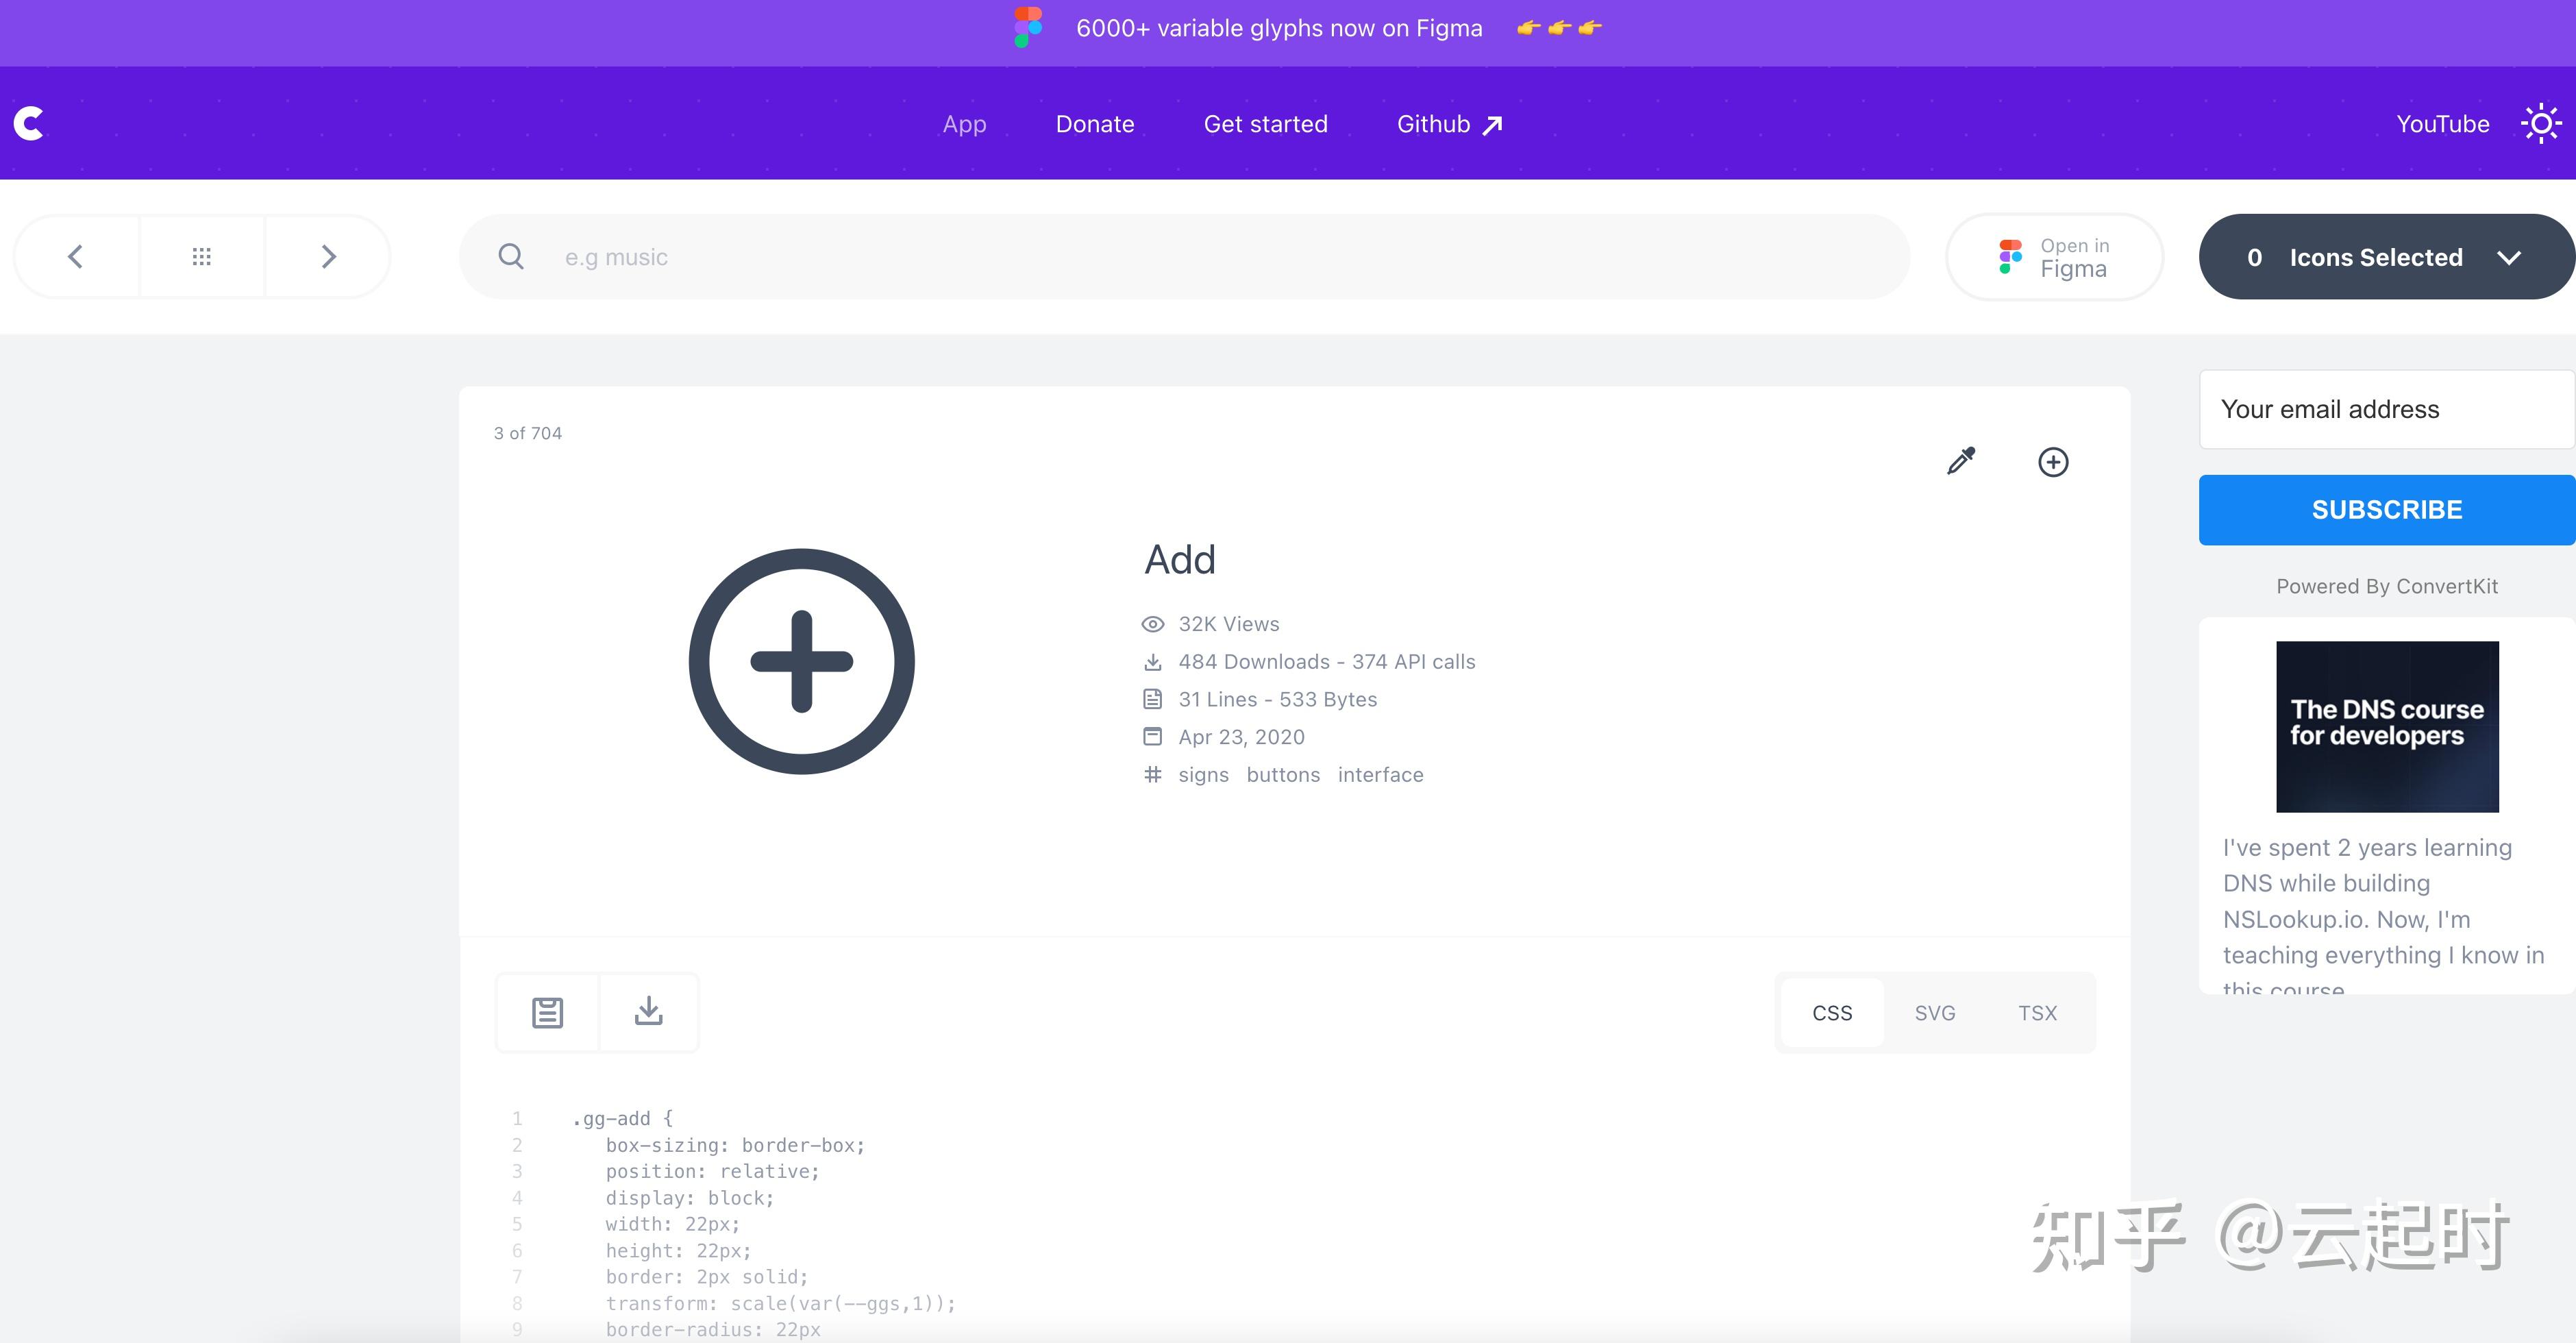This screenshot has width=2576, height=1343.
Task: Open the Donate page link
Action: coord(1094,124)
